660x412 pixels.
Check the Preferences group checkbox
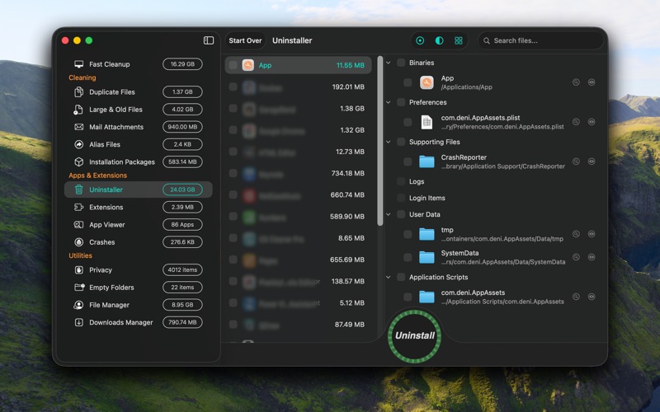[x=401, y=102]
